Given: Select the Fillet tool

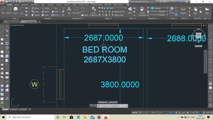Looking at the screenshot, I should click(55, 12).
